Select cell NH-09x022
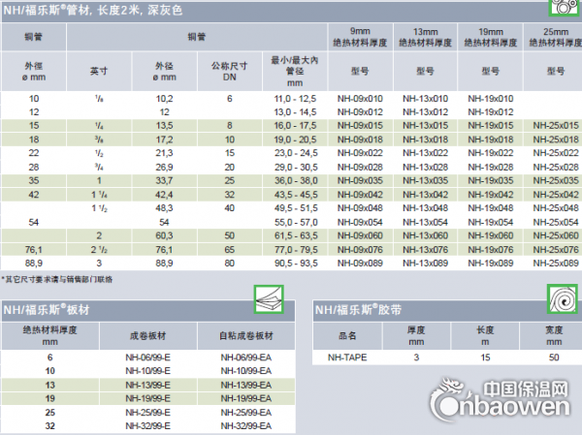 point(360,153)
